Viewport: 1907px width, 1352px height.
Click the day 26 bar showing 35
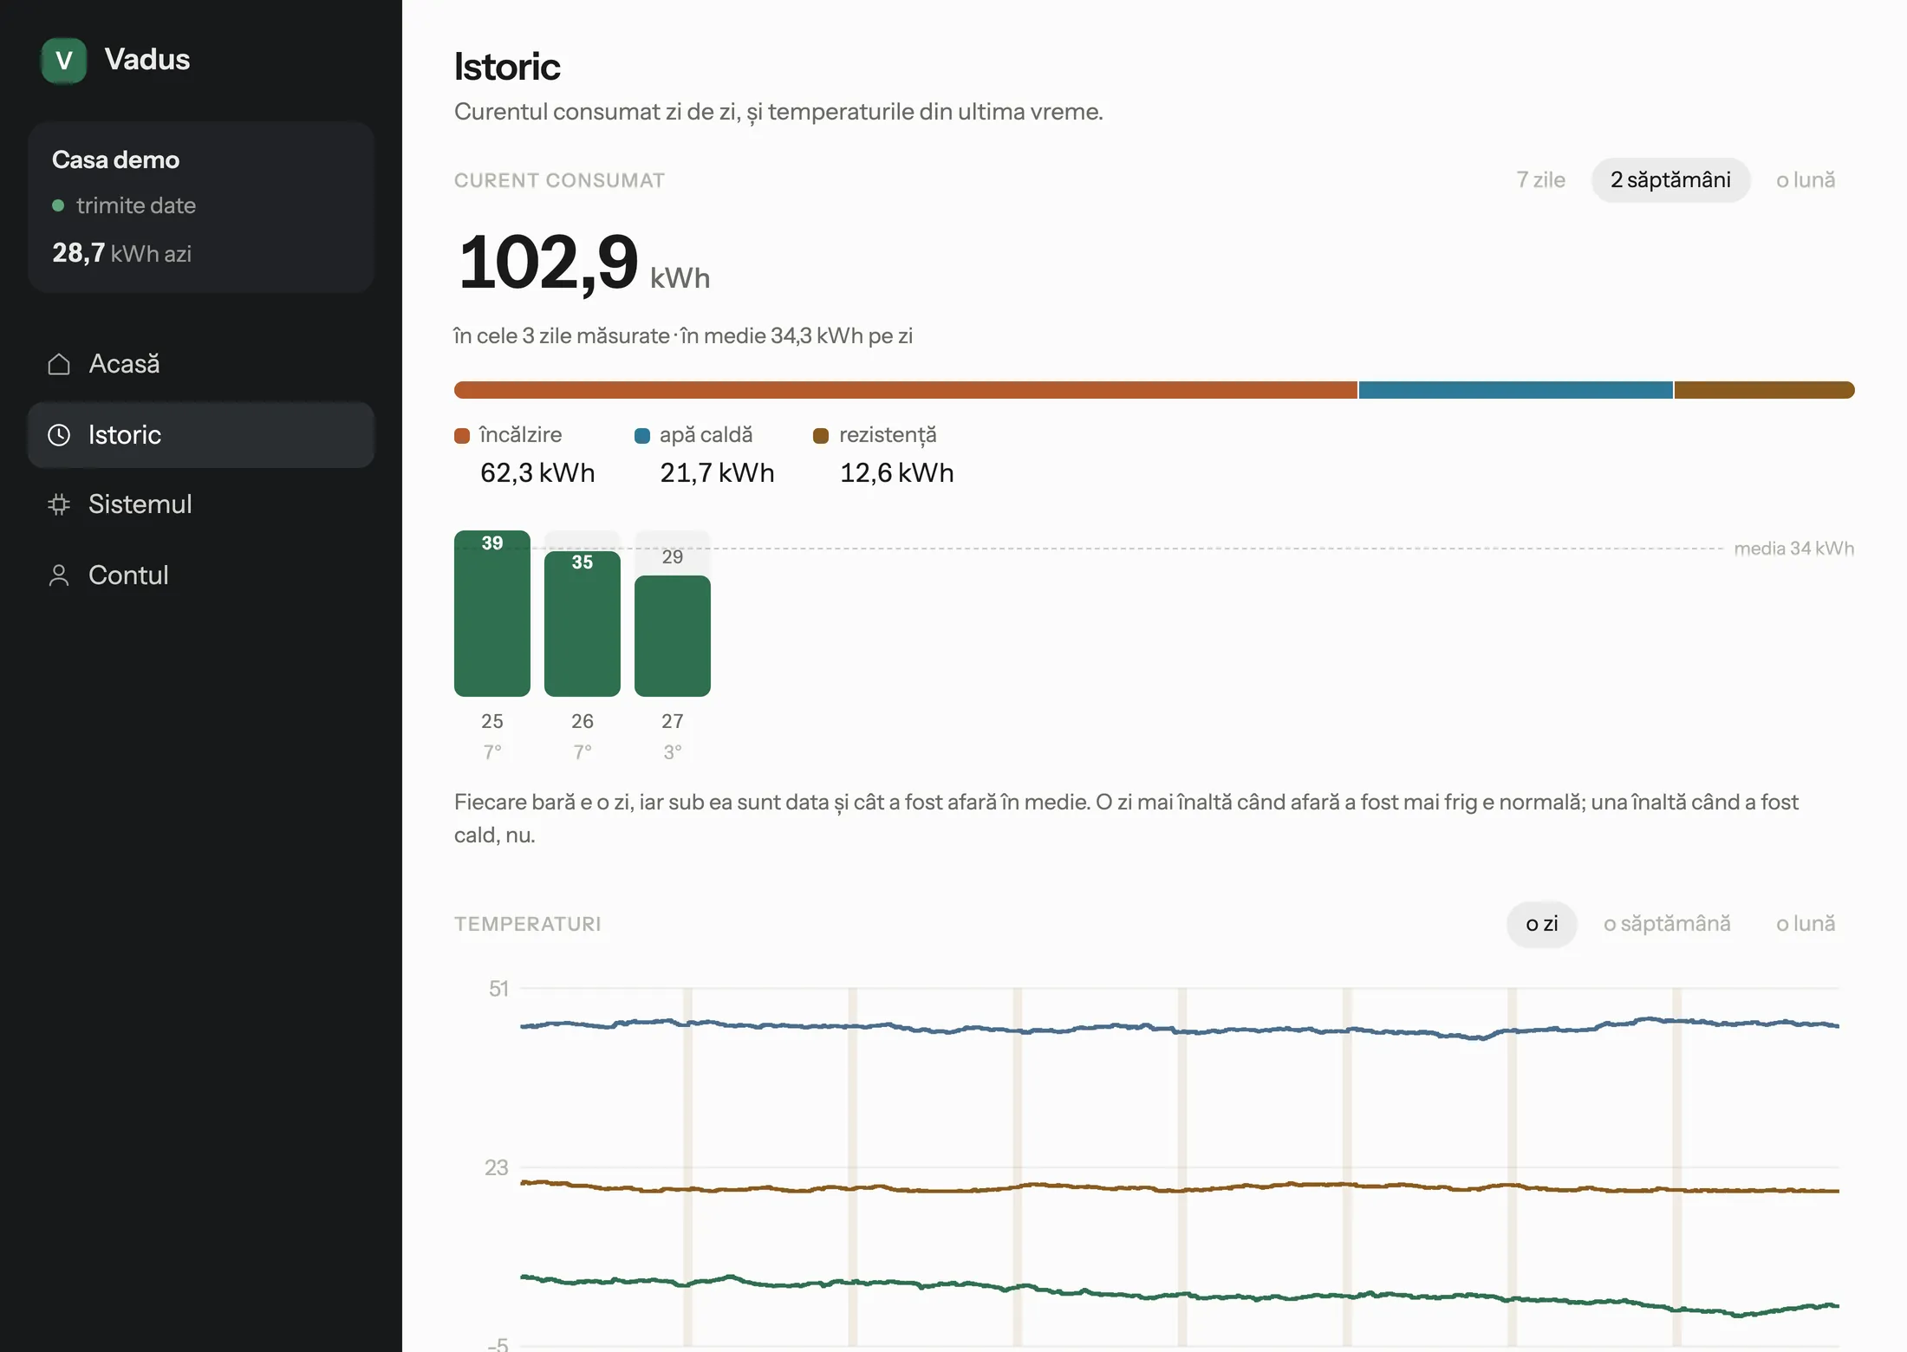583,624
